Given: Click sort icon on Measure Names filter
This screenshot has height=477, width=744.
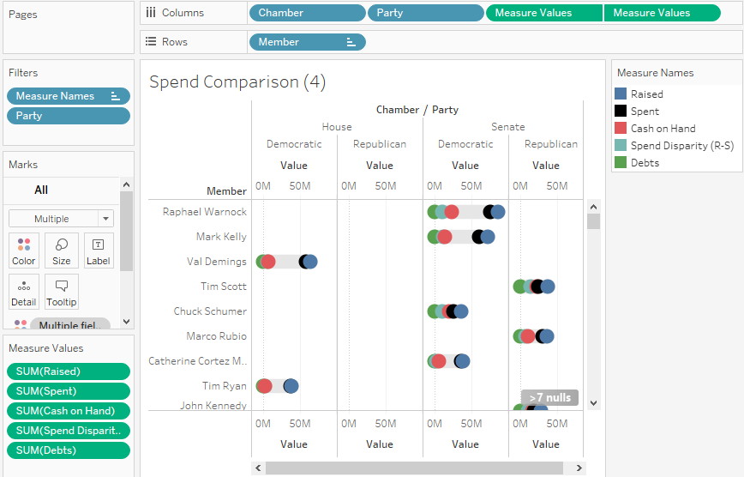Looking at the screenshot, I should (x=116, y=96).
